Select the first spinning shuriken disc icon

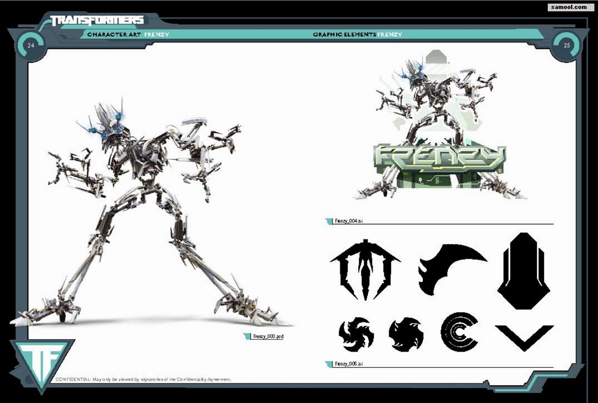tap(356, 334)
